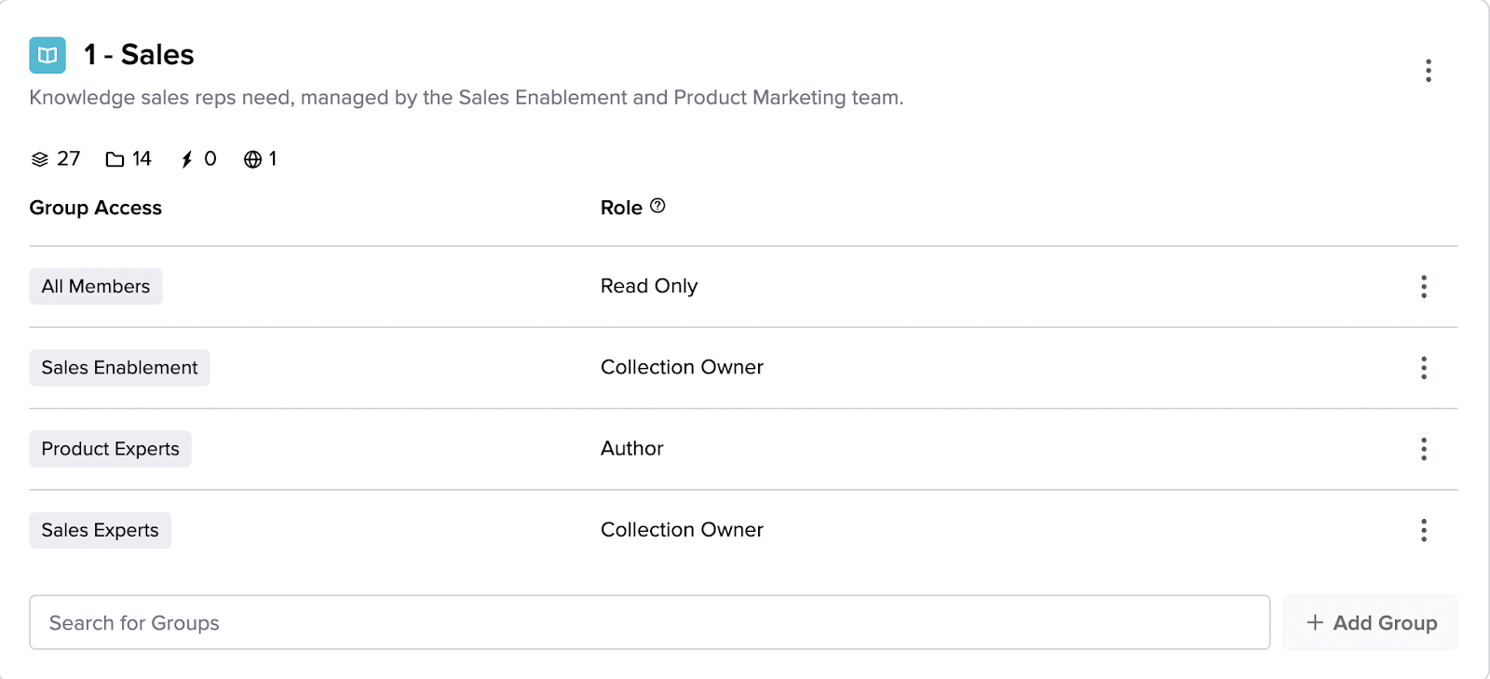Click the teal Sales collection book icon
Image resolution: width=1490 pixels, height=679 pixels.
pyautogui.click(x=47, y=55)
